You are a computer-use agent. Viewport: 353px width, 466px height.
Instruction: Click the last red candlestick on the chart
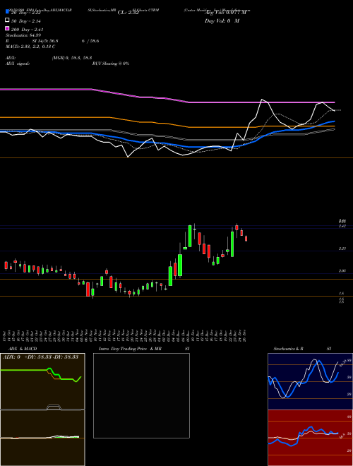pyautogui.click(x=246, y=239)
